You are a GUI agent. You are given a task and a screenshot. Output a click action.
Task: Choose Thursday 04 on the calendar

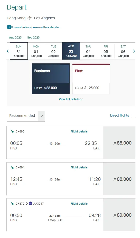(88, 51)
